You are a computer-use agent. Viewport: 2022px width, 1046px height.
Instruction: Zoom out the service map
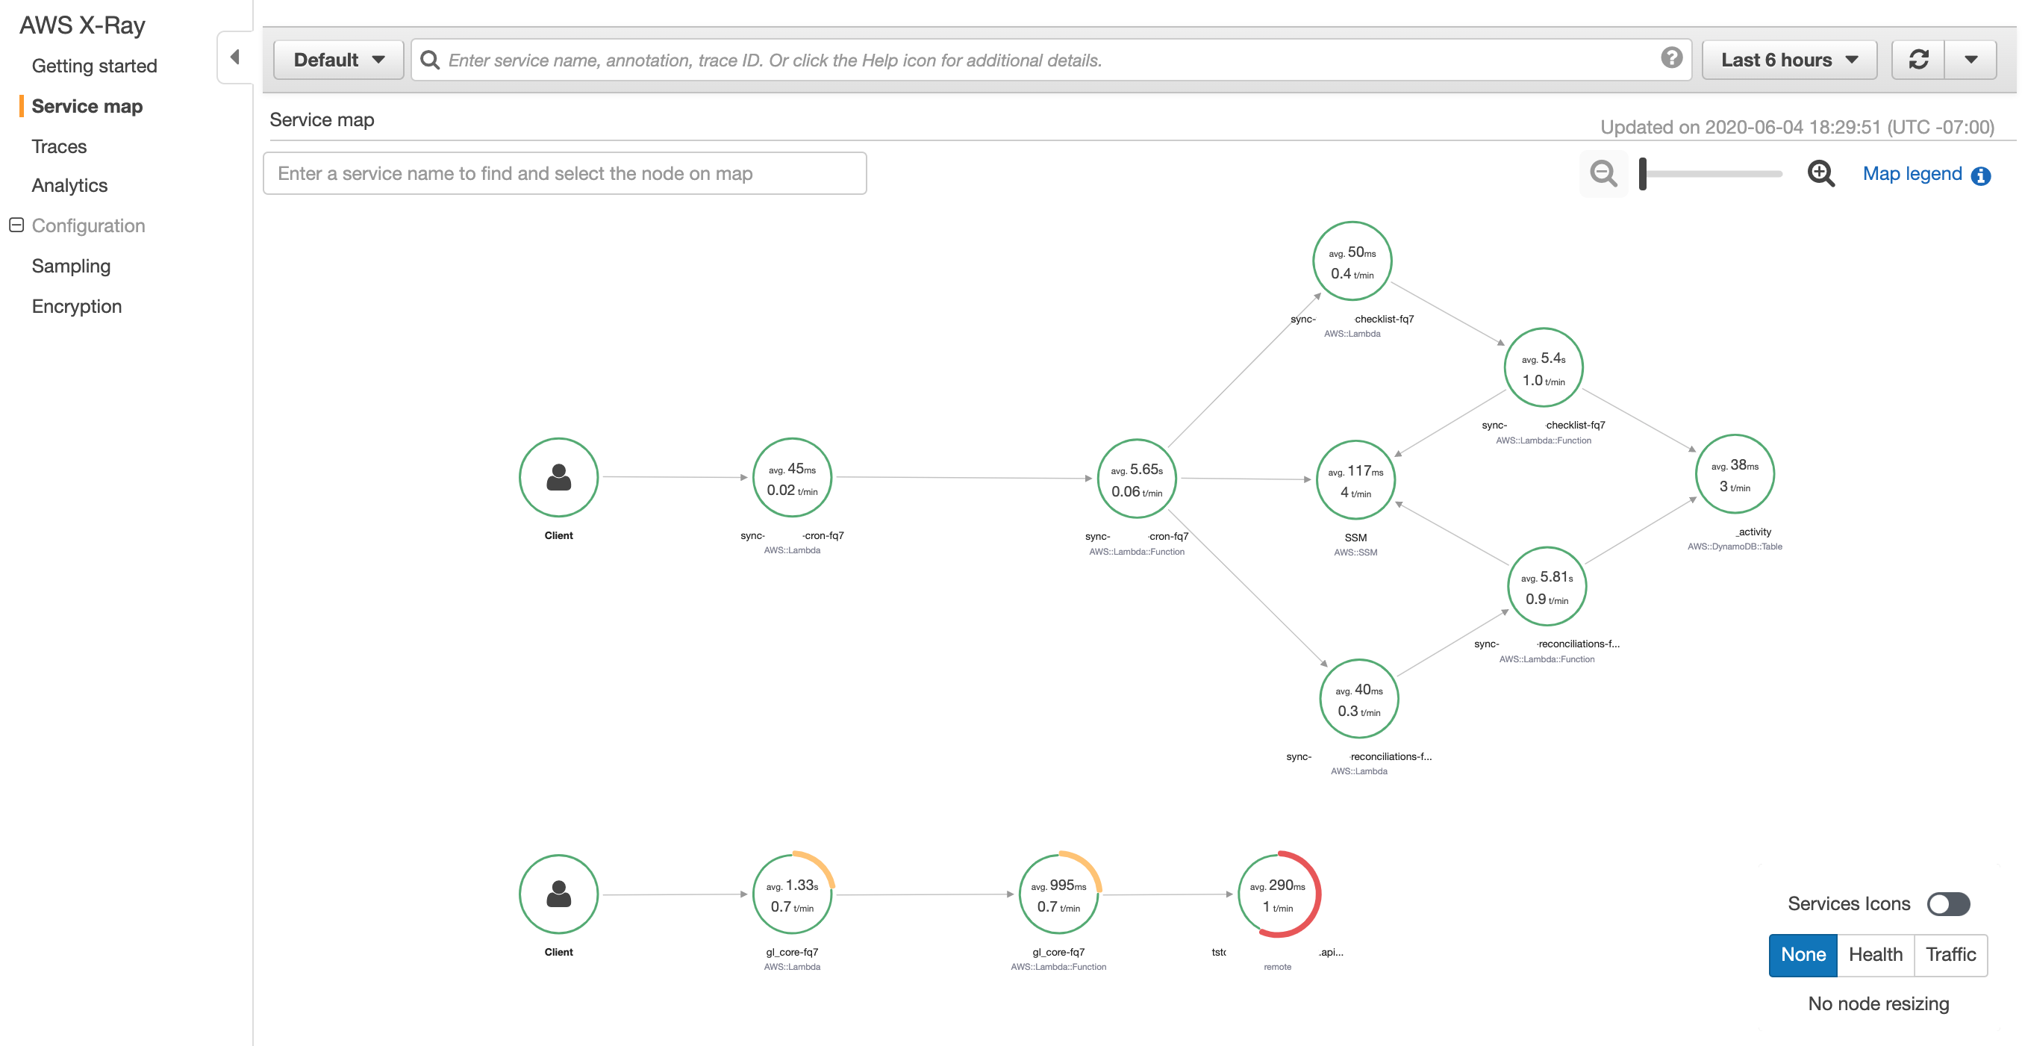1603,173
